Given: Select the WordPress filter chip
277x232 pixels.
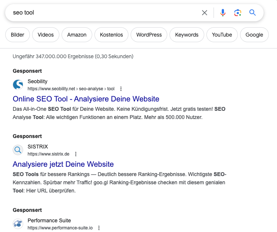Looking at the screenshot, I should point(149,35).
